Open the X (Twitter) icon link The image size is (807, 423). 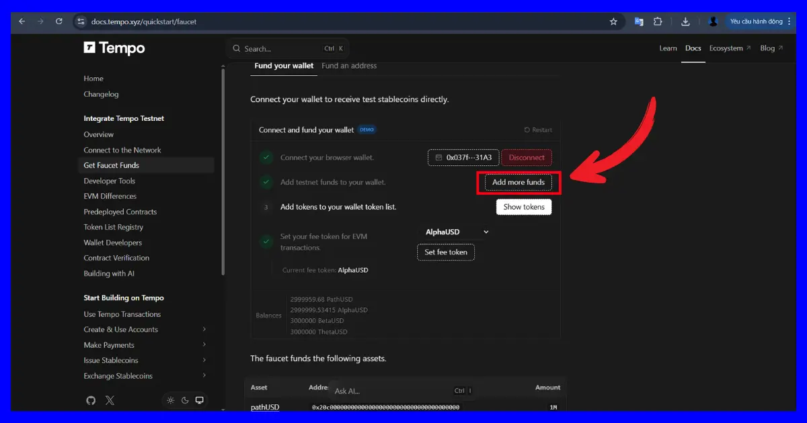[110, 400]
